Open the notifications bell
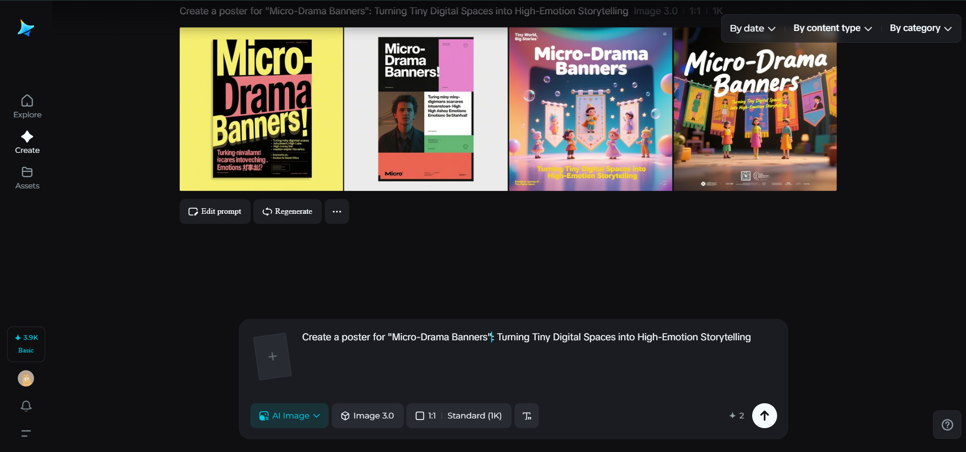The image size is (966, 452). click(x=26, y=406)
